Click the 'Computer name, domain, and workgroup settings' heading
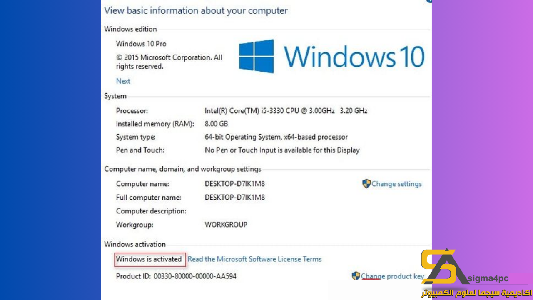The height and width of the screenshot is (300, 533). pyautogui.click(x=183, y=169)
